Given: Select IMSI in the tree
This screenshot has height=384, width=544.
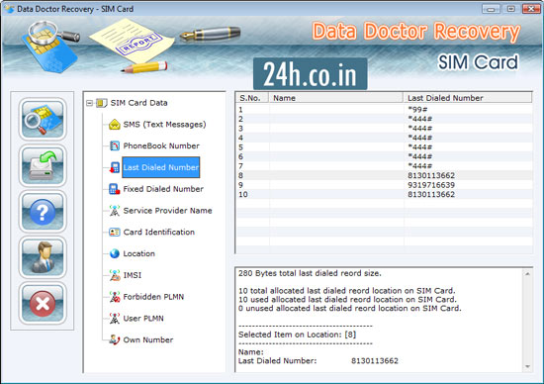Looking at the screenshot, I should tap(133, 275).
